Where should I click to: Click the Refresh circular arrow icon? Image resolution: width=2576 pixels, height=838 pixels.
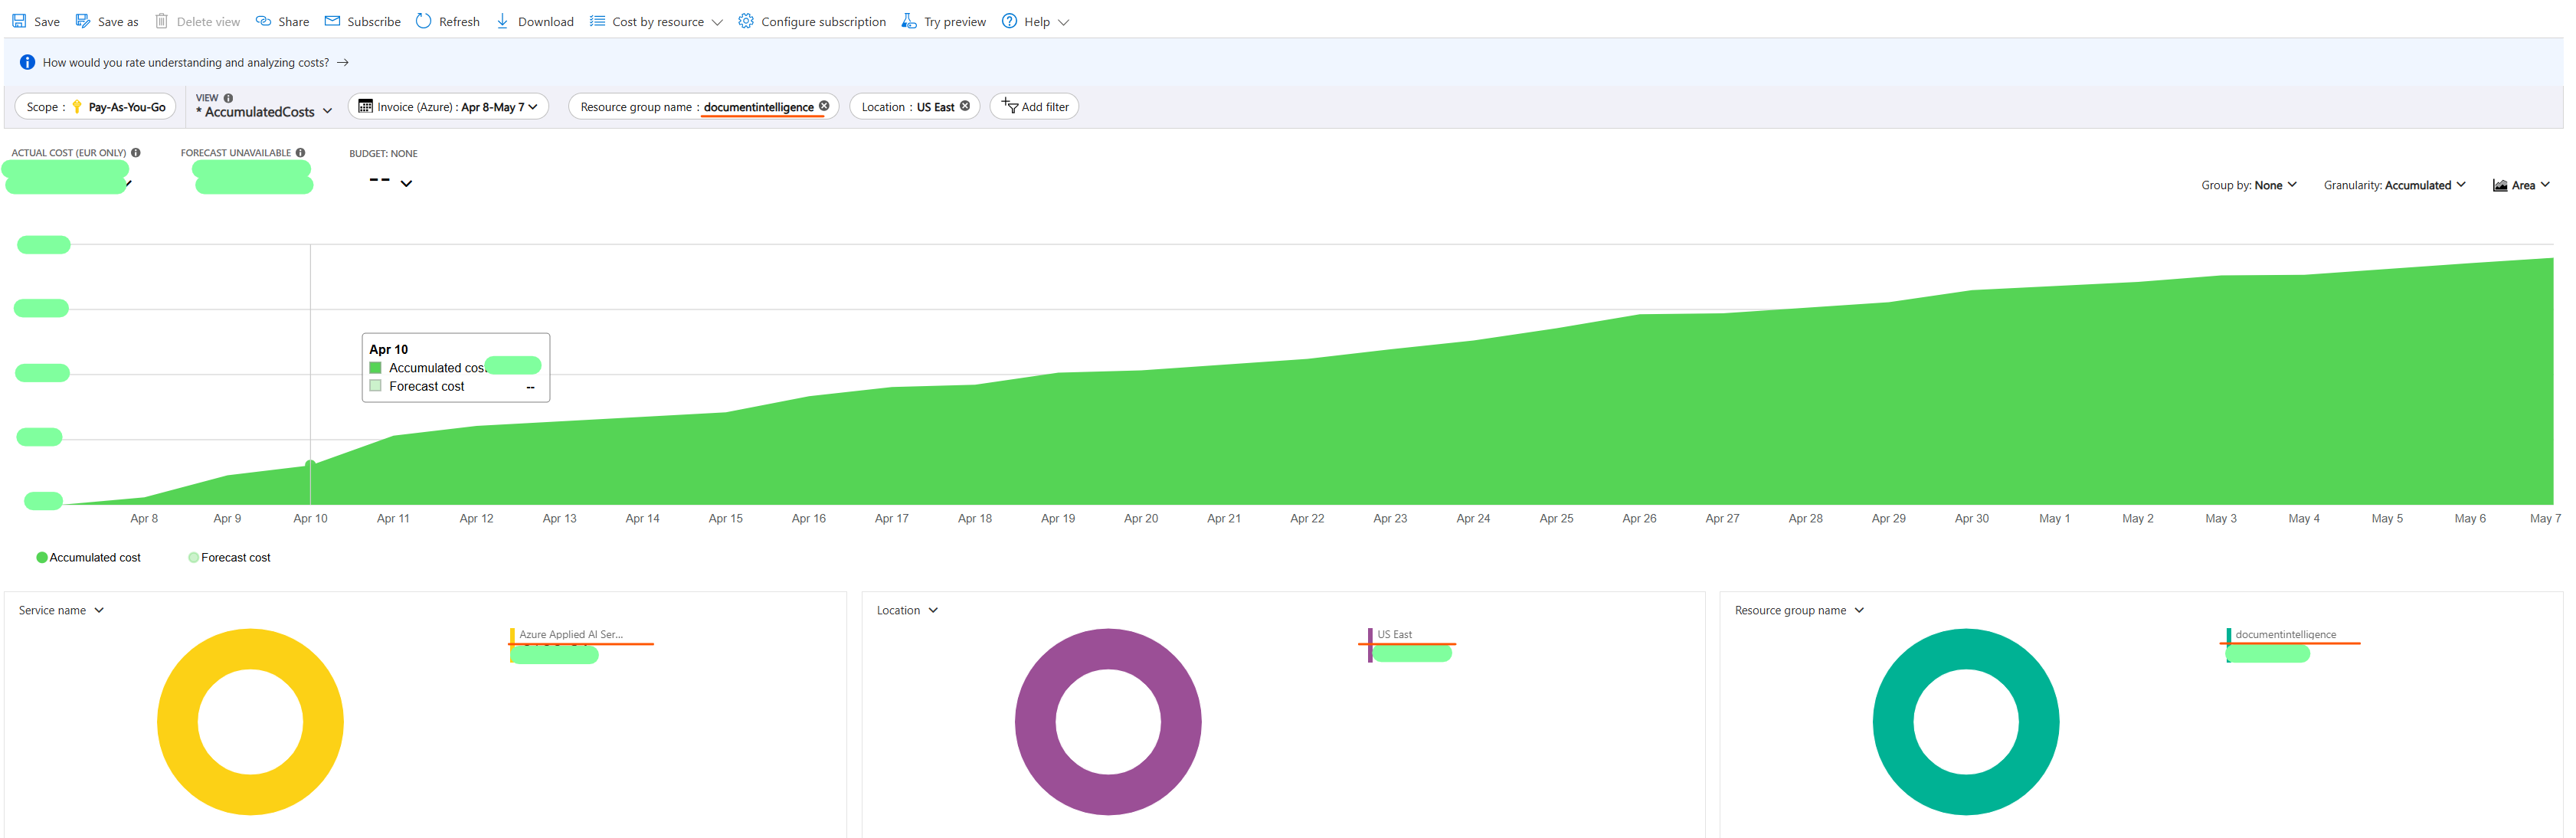click(424, 21)
